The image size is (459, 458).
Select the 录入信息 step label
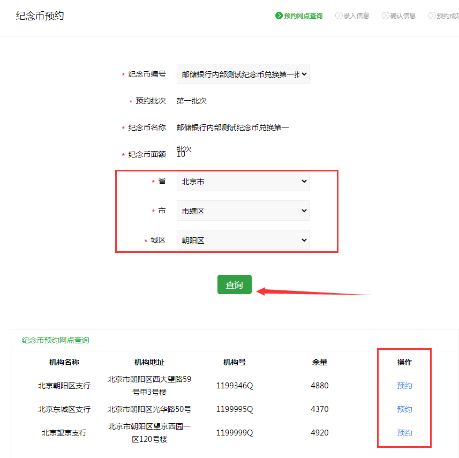[x=356, y=16]
